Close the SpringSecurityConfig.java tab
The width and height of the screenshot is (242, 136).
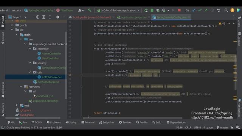(x=189, y=17)
